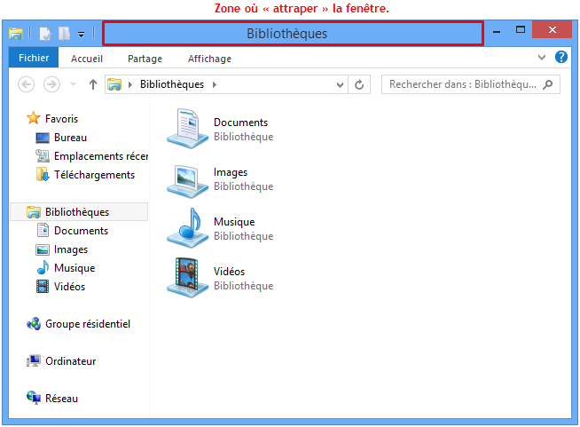The image size is (580, 427).
Task: Switch to the Accueil ribbon tab
Action: click(x=87, y=59)
